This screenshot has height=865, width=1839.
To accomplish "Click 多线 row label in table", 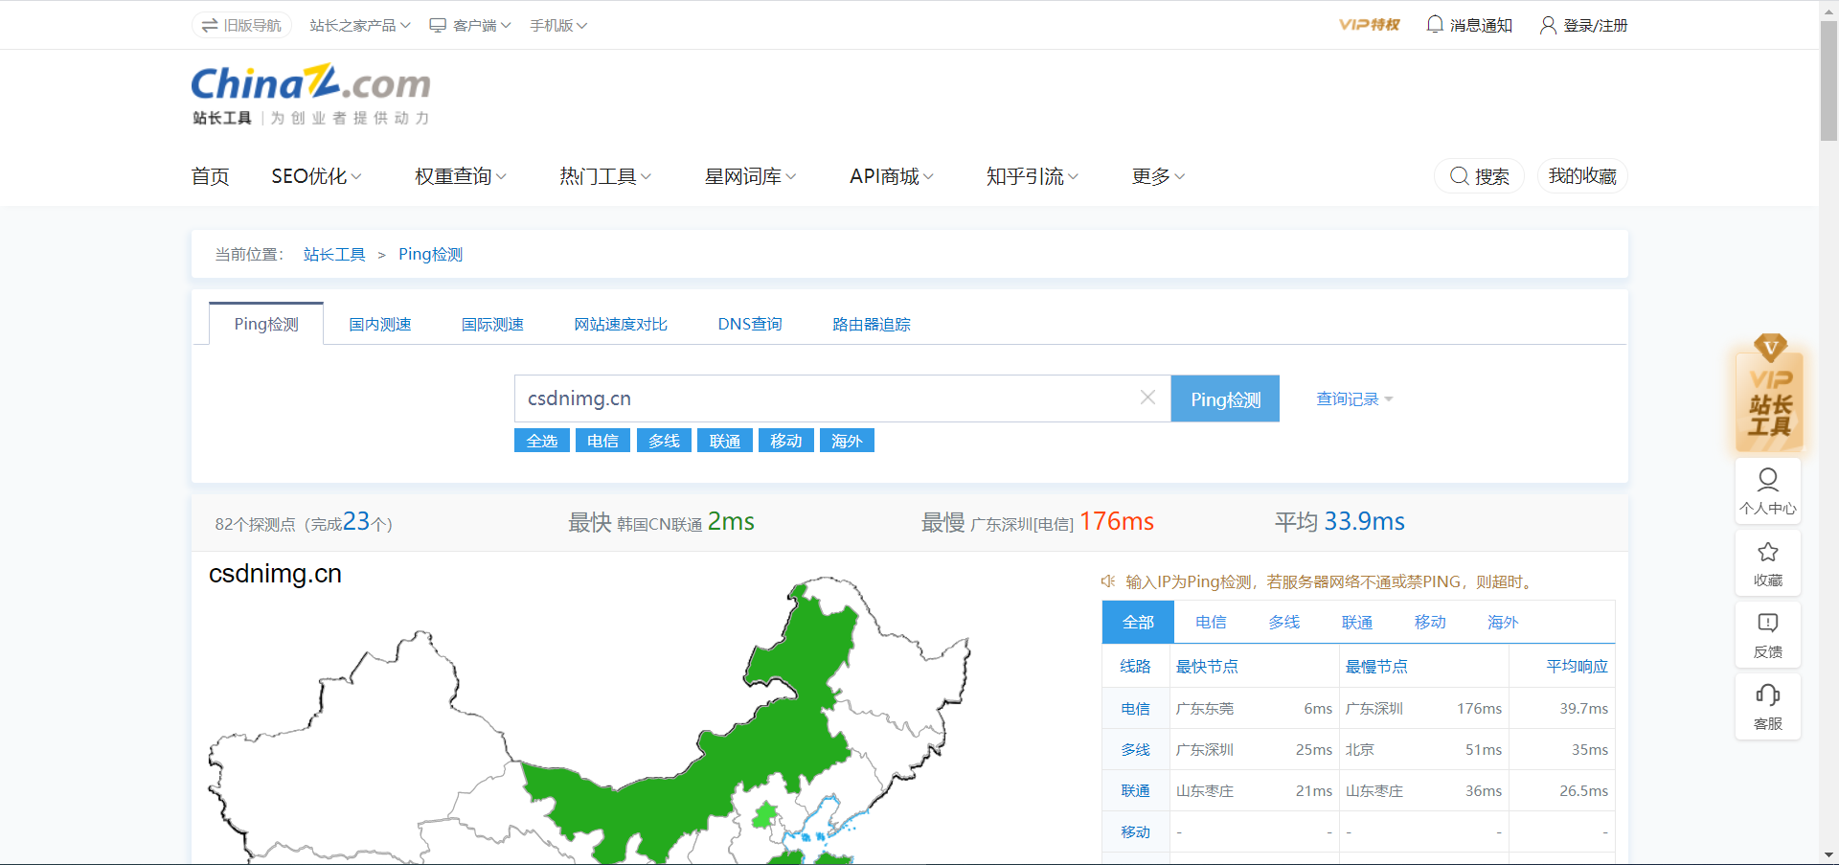I will [1135, 749].
